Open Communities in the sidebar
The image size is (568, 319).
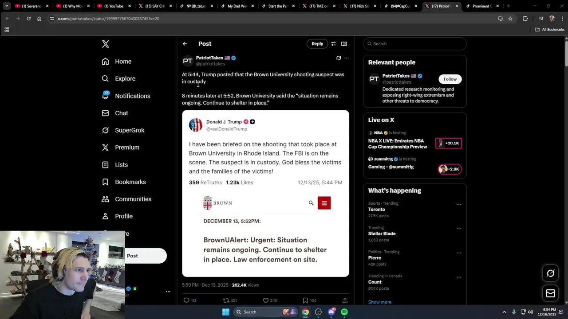[126, 199]
